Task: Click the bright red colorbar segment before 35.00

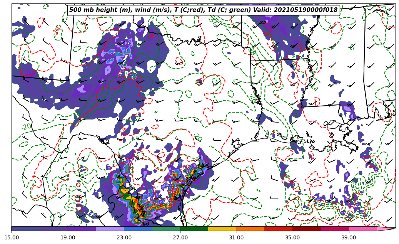Action: (278, 229)
